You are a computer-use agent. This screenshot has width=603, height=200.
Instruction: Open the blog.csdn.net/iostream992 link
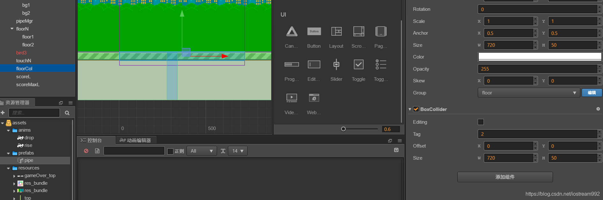[x=563, y=194]
